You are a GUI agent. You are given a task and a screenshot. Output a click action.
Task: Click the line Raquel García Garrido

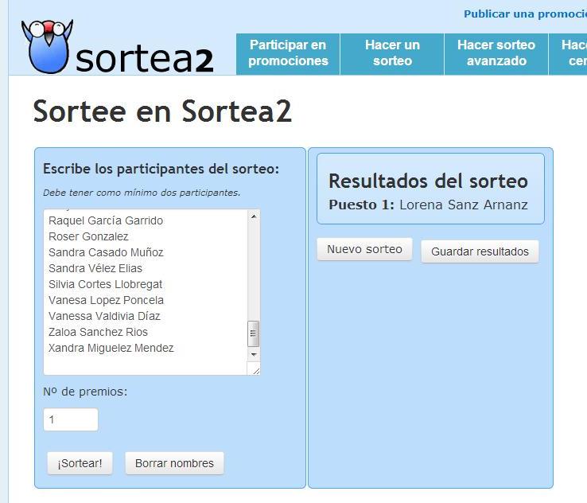(106, 220)
